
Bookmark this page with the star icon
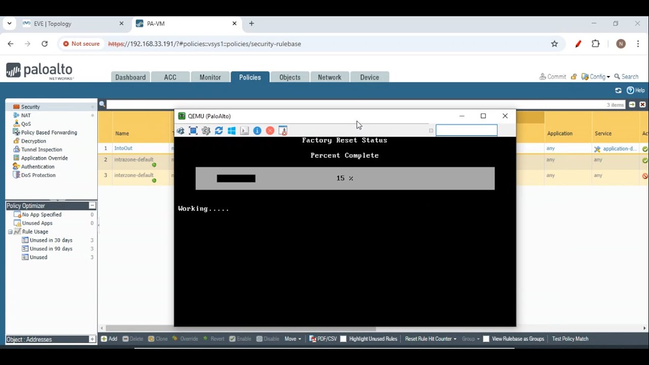pyautogui.click(x=555, y=44)
